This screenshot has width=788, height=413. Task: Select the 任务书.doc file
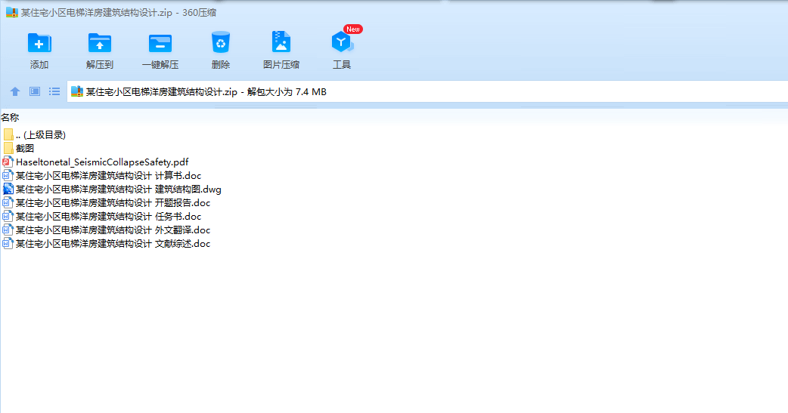(108, 216)
